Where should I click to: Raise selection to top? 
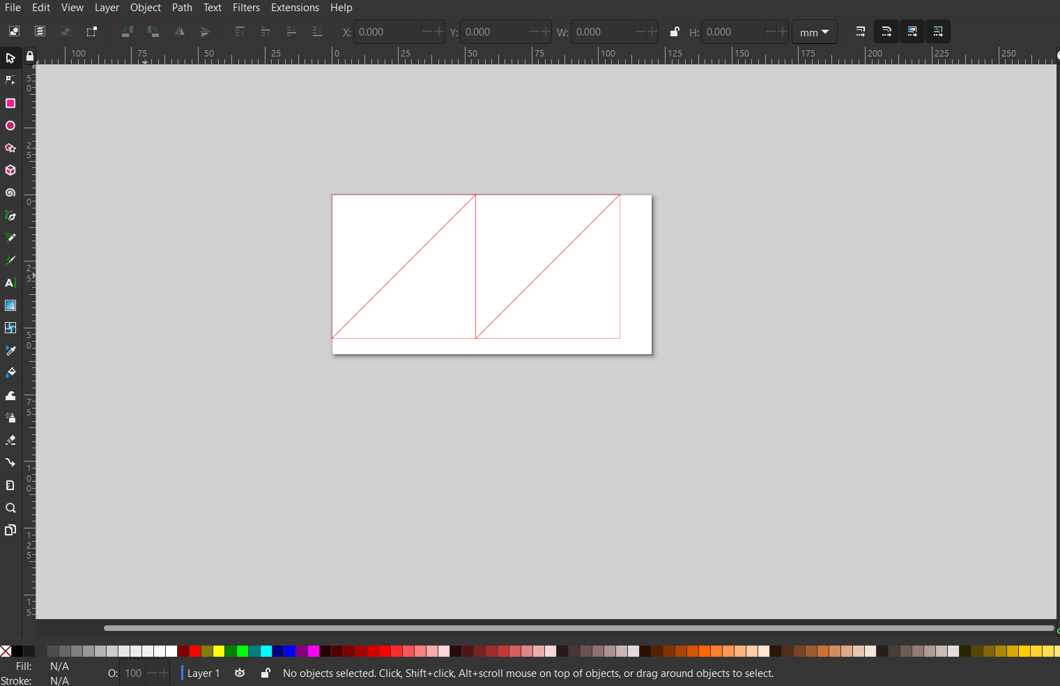[240, 31]
